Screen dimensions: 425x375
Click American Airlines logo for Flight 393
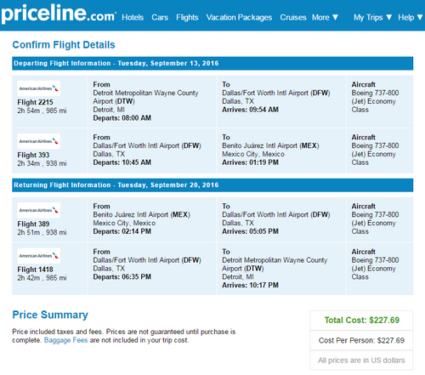(x=39, y=141)
